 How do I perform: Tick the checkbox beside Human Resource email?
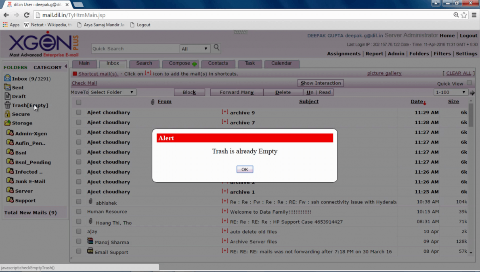[x=78, y=211]
